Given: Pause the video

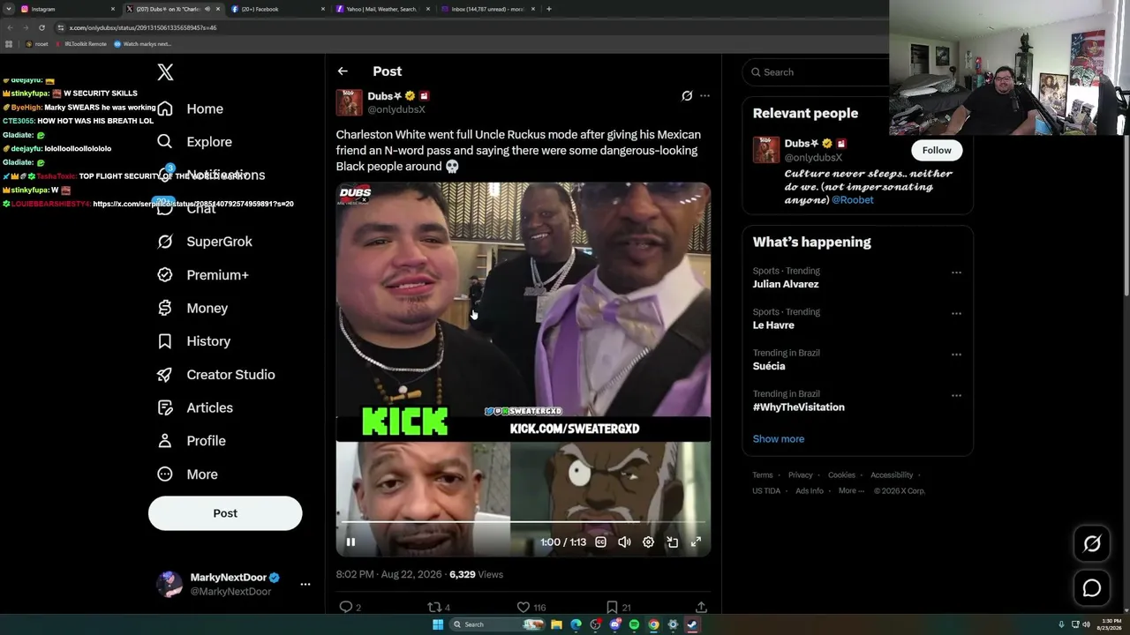Looking at the screenshot, I should pos(350,542).
